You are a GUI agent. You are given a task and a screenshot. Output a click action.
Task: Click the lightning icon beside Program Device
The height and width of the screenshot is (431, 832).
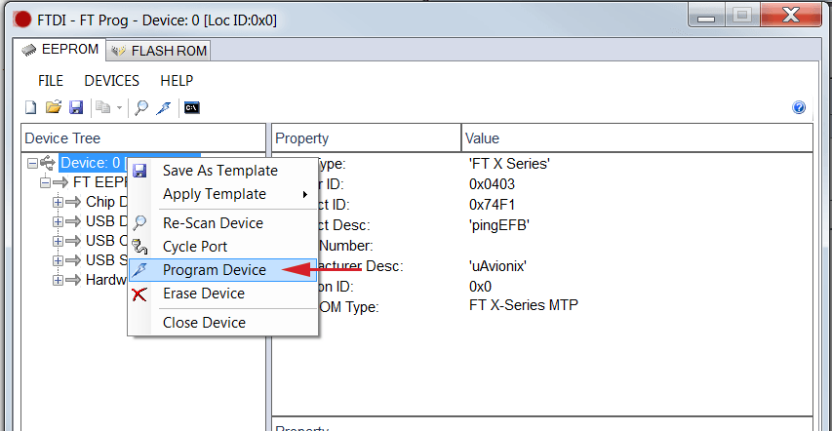tap(139, 270)
